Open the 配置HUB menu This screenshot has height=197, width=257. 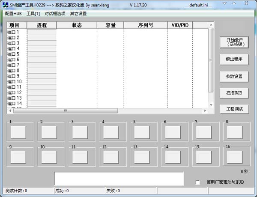coord(14,14)
